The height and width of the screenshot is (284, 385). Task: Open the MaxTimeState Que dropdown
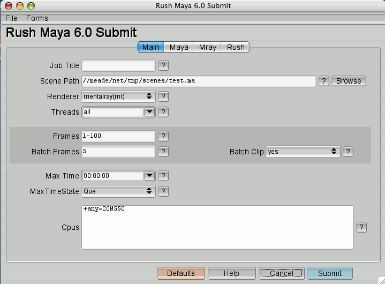pyautogui.click(x=118, y=191)
